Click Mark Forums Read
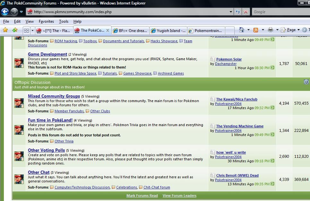The width and height of the screenshot is (310, 201). [142, 196]
